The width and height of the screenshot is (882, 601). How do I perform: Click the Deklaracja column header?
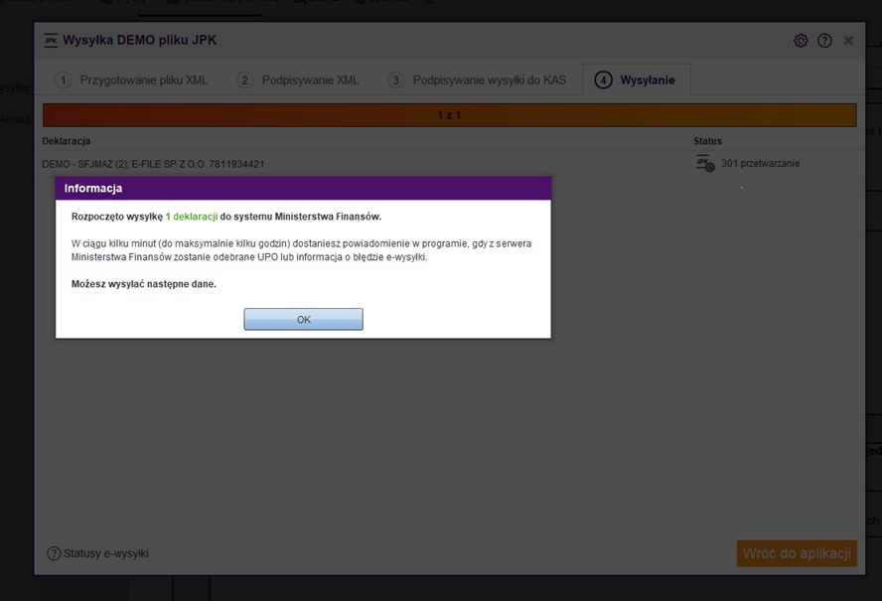(66, 141)
